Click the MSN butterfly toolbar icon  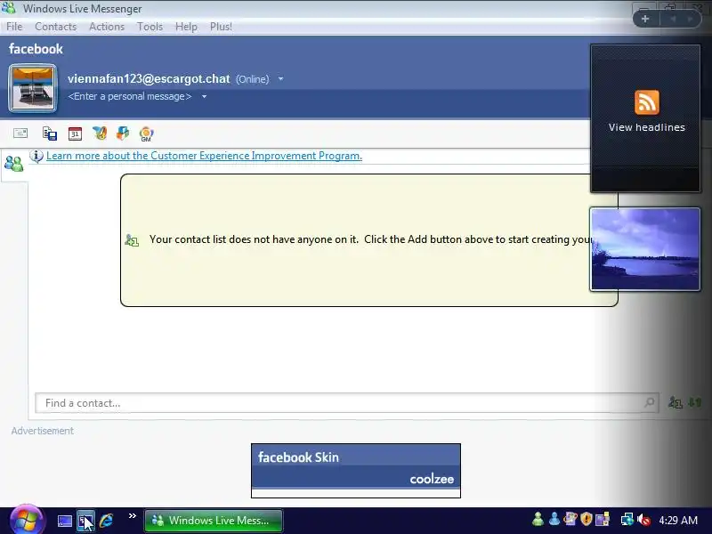pyautogui.click(x=100, y=133)
